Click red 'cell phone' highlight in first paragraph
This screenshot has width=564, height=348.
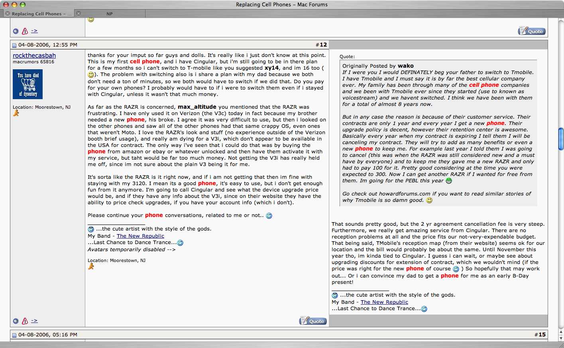point(145,62)
